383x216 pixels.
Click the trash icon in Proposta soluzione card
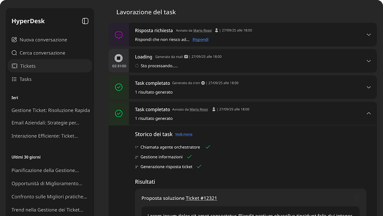tap(356, 198)
